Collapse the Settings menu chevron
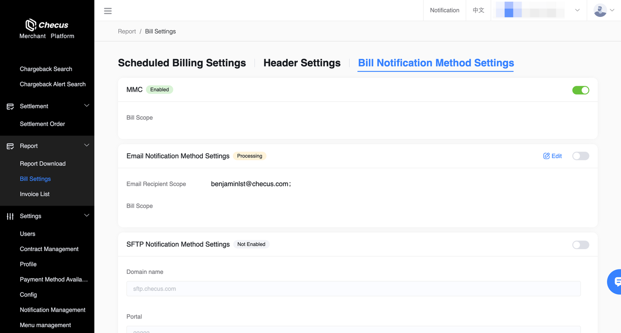The width and height of the screenshot is (621, 333). pos(87,216)
